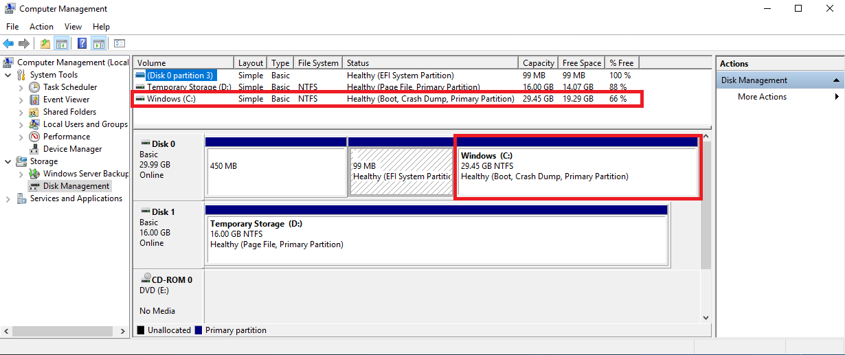Click the Up one level folder icon
The image size is (845, 355).
45,44
